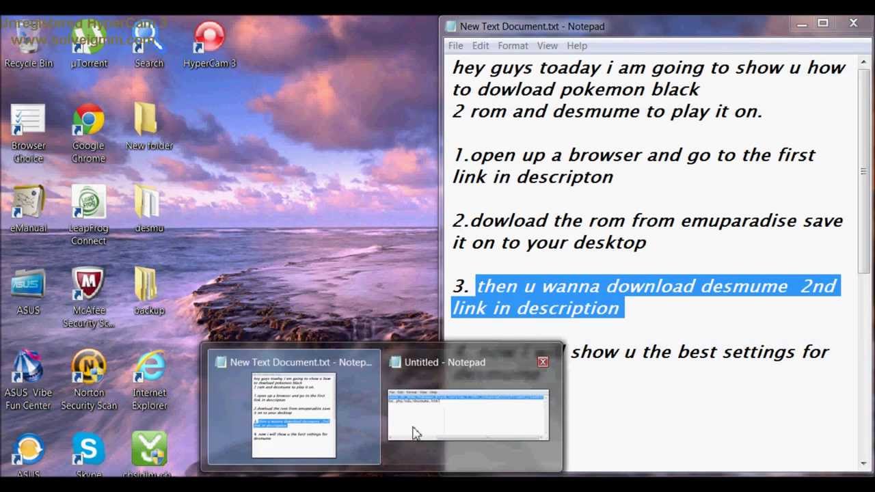Select the backup folder icon
The height and width of the screenshot is (492, 875).
pos(149,292)
